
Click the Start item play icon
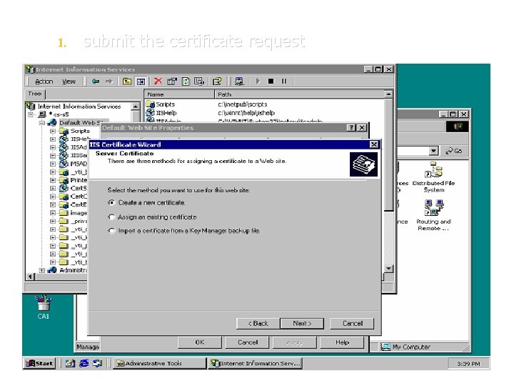click(258, 81)
